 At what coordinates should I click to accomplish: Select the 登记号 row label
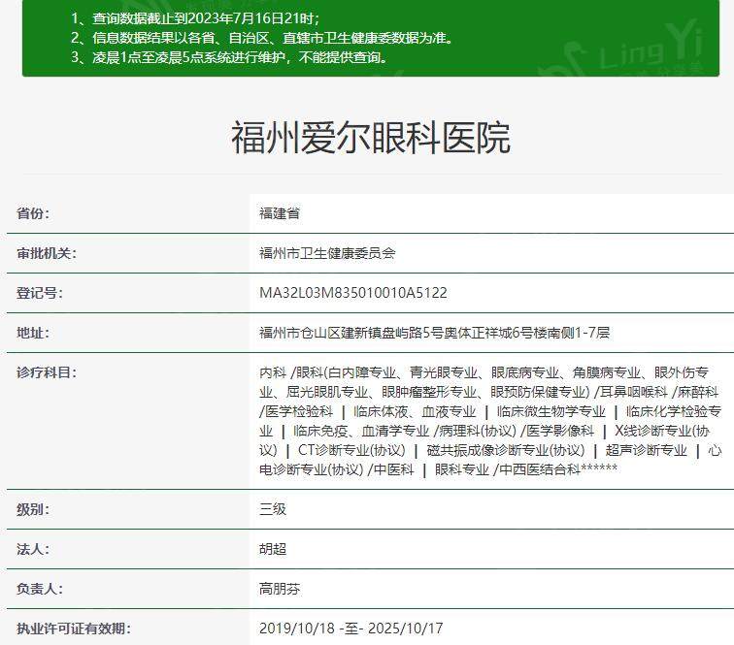coord(40,293)
